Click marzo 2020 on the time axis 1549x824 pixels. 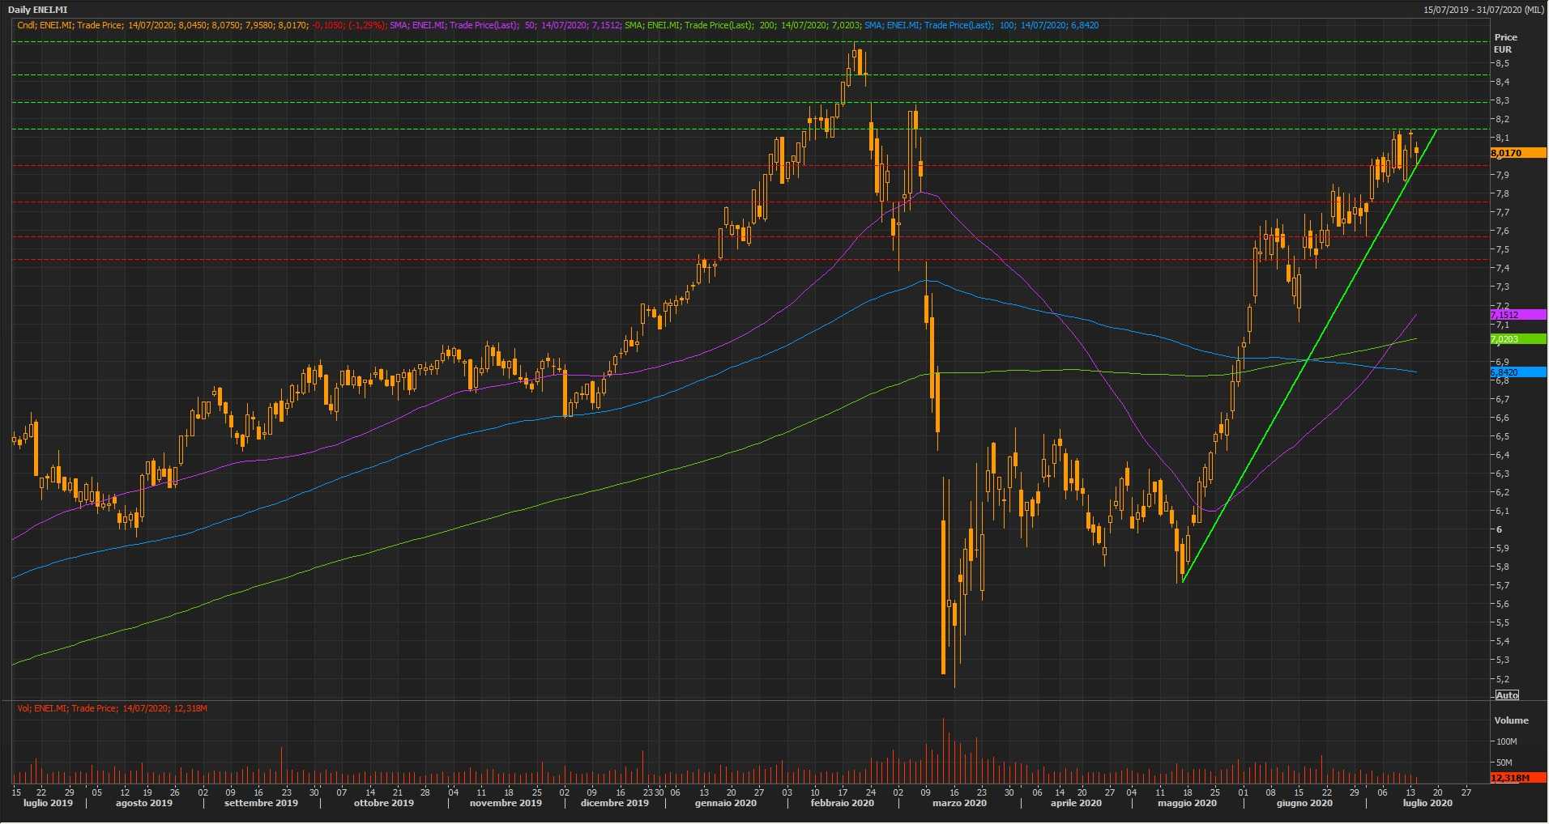pos(959,804)
